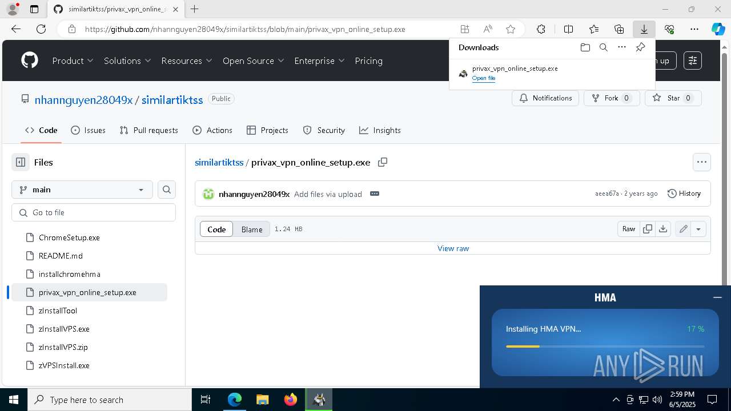This screenshot has height=411, width=731.
Task: Expand Product menu
Action: point(73,61)
